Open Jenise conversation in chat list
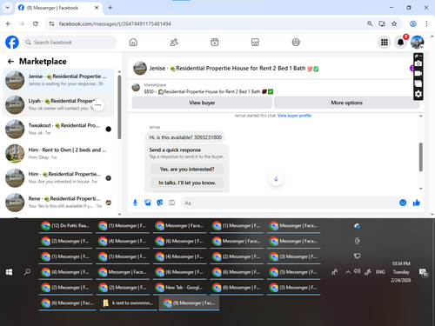 (x=58, y=80)
